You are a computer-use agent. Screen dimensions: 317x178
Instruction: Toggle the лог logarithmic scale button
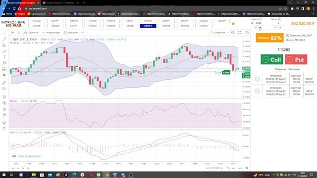(x=233, y=168)
